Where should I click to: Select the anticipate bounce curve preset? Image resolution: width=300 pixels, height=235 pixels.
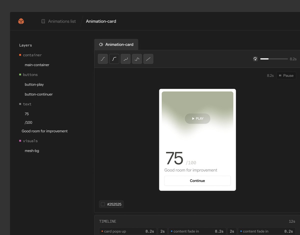137,59
